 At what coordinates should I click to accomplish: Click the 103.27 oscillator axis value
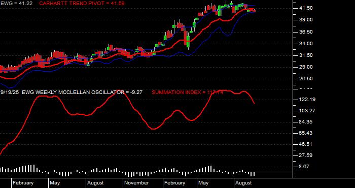(306, 111)
